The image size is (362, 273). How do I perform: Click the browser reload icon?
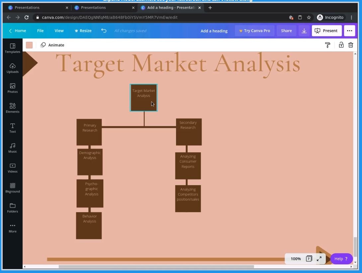27,17
